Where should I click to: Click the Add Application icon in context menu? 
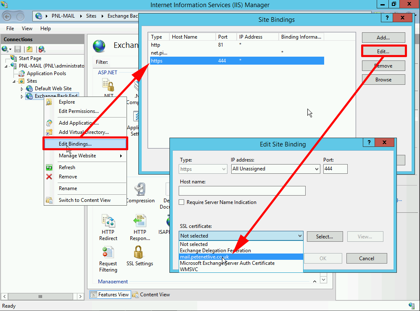click(x=49, y=123)
